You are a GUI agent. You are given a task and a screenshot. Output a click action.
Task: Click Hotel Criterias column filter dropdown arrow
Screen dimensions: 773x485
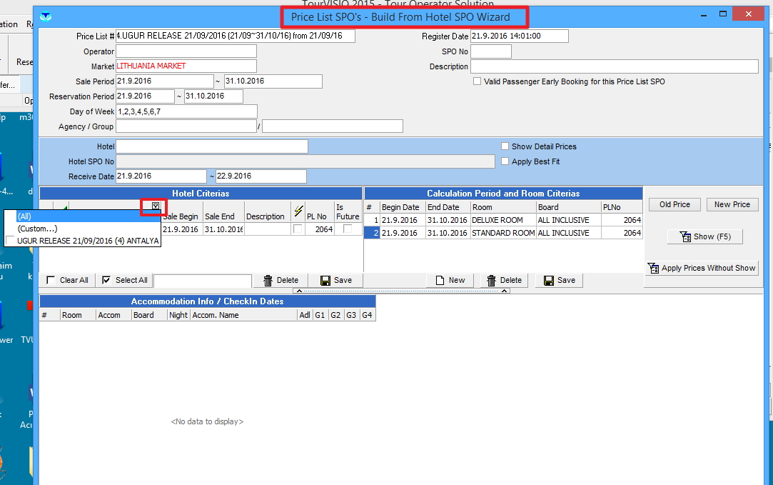point(156,206)
